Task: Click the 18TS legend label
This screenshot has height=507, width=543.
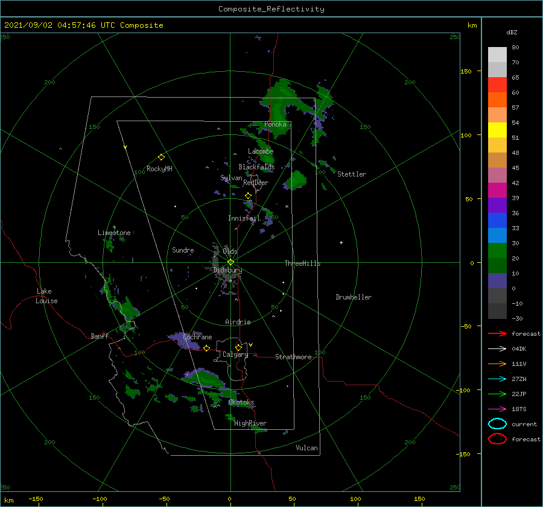Action: coord(519,409)
